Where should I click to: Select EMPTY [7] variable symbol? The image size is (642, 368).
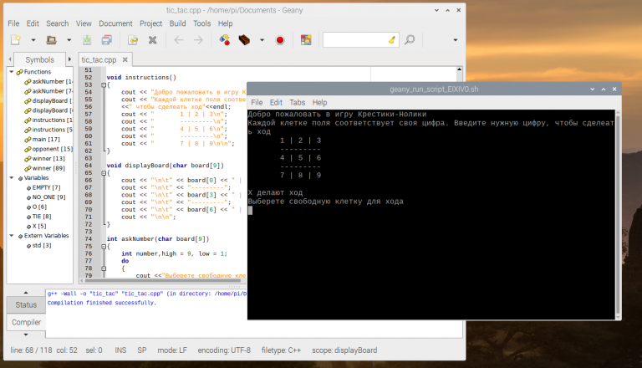click(x=46, y=187)
